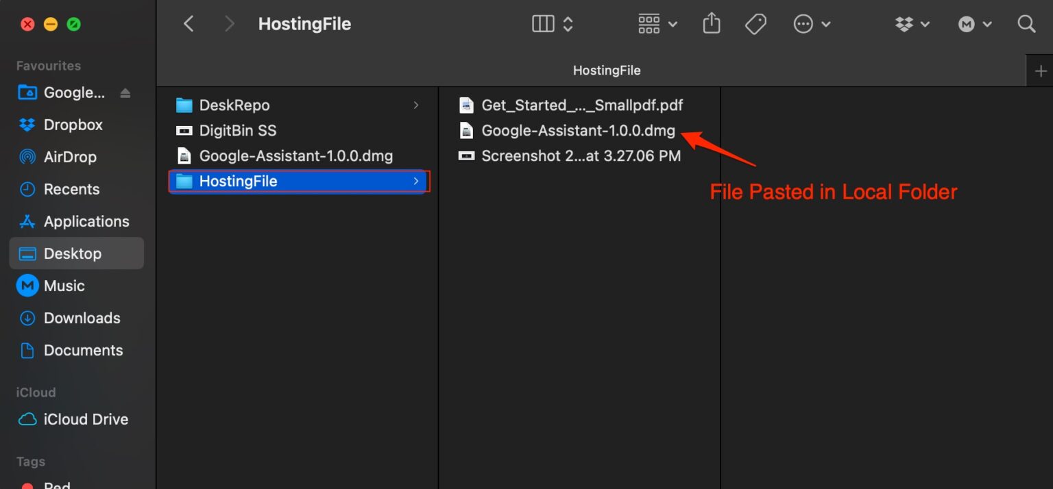Open the search field with the magnifying glass
The height and width of the screenshot is (489, 1053).
[x=1026, y=24]
